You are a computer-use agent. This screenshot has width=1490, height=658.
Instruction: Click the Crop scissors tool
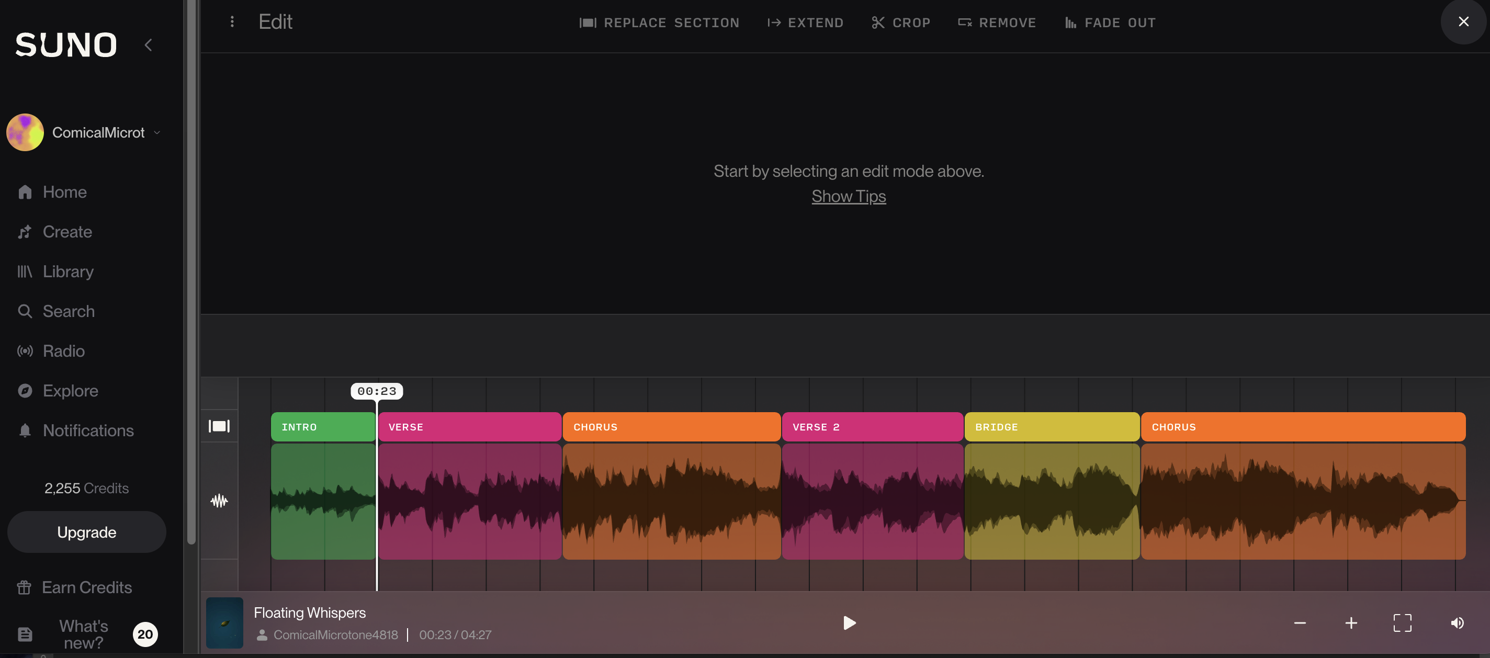[x=900, y=22]
